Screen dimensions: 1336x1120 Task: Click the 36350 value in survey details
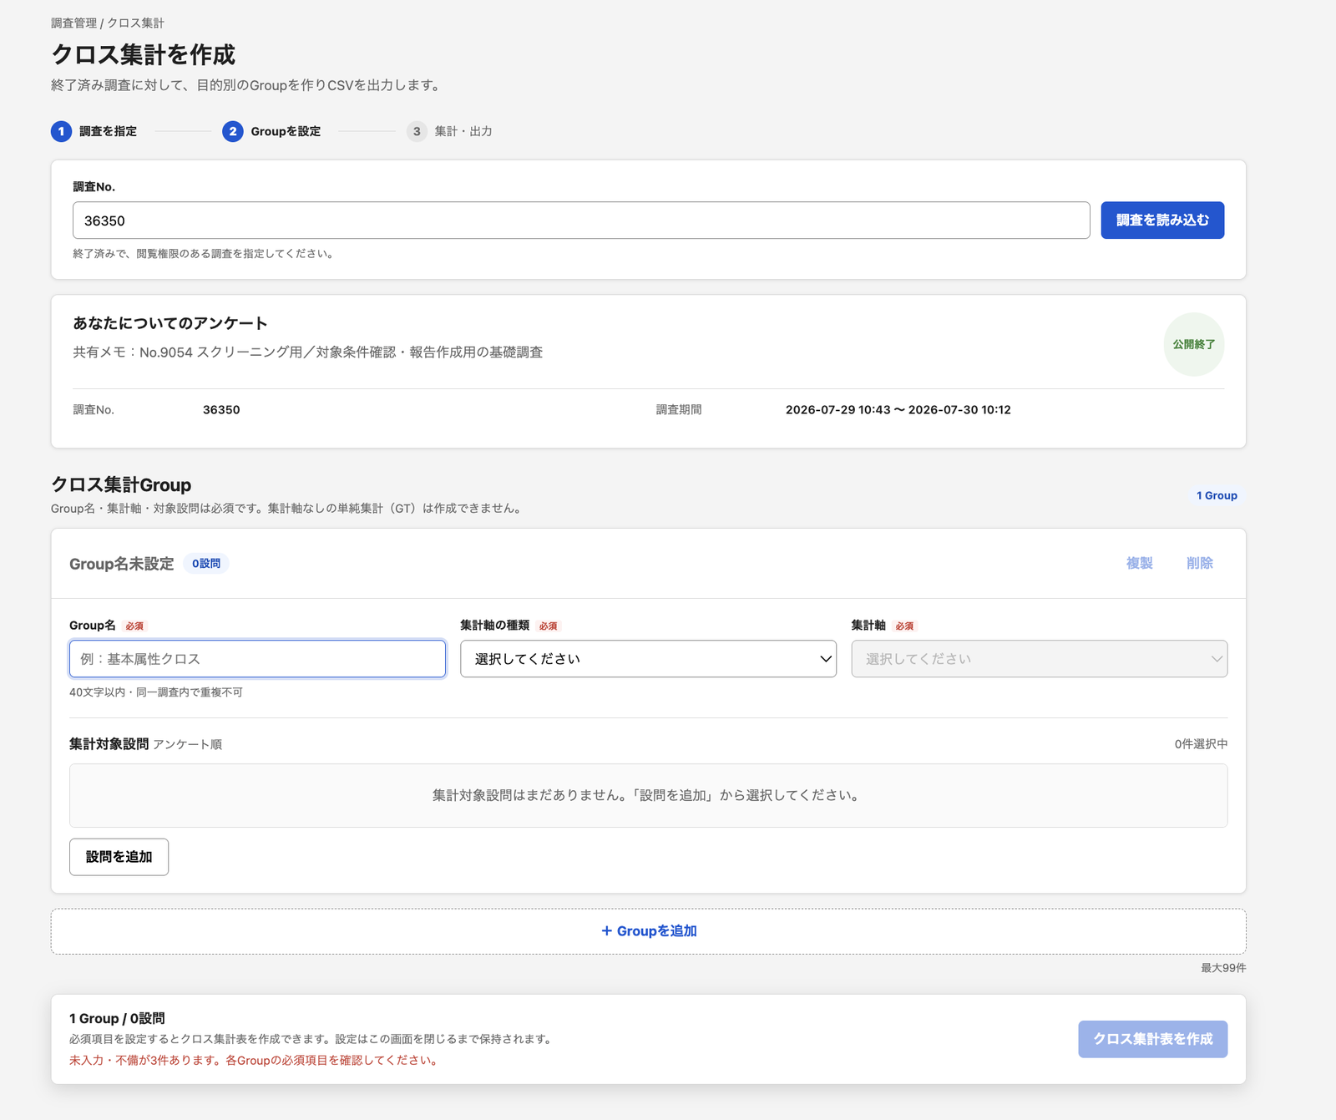coord(221,410)
